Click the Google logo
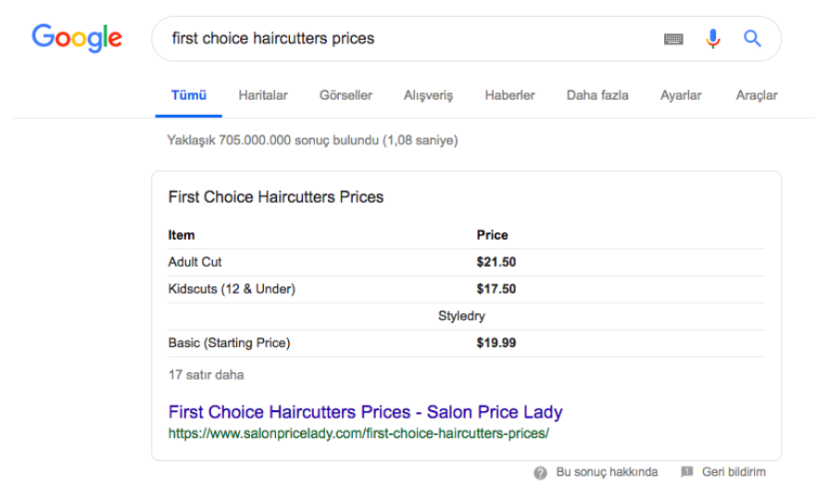The image size is (829, 499). 77,38
